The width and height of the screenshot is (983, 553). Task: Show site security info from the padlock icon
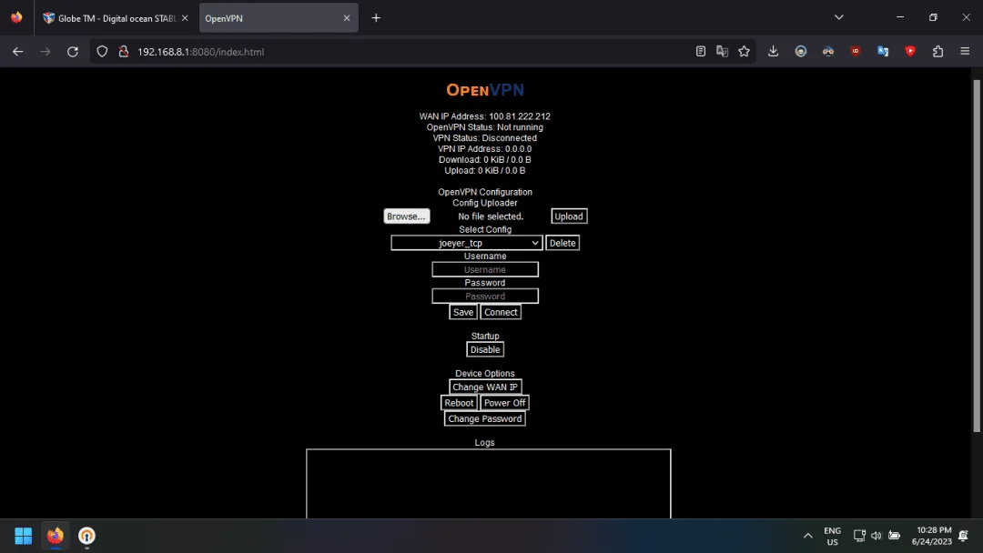pyautogui.click(x=124, y=52)
